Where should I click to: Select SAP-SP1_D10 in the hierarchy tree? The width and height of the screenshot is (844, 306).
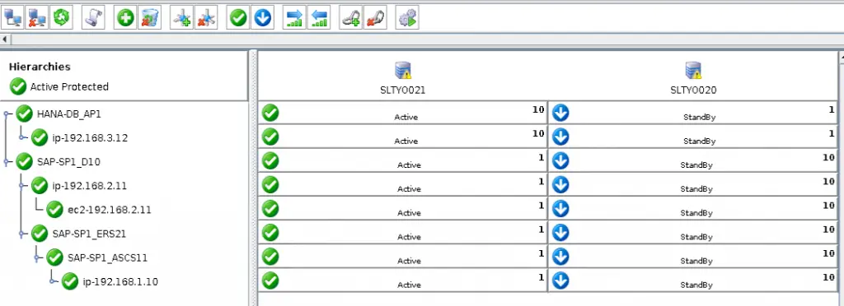(68, 161)
